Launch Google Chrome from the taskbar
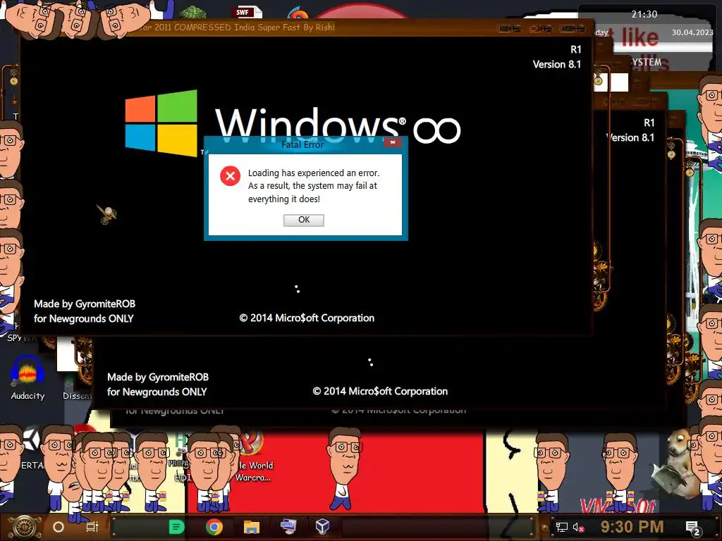Image resolution: width=722 pixels, height=541 pixels. [x=214, y=527]
